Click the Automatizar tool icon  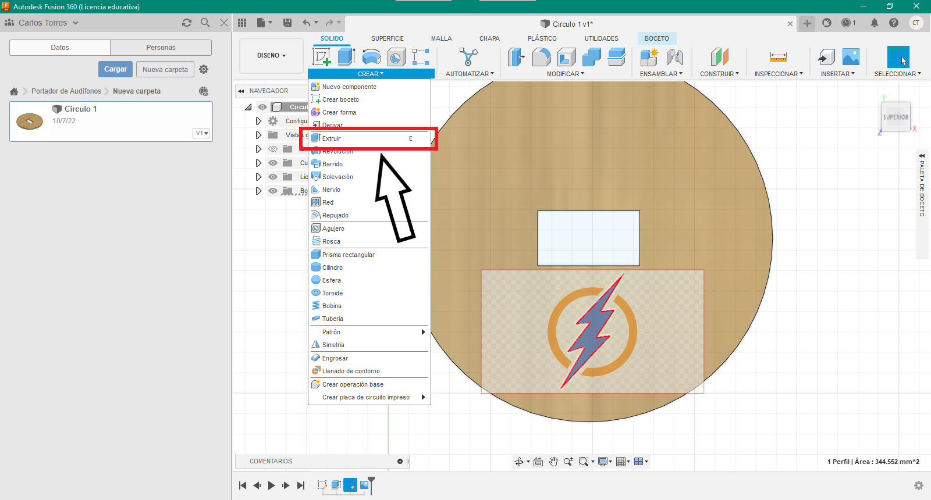468,57
